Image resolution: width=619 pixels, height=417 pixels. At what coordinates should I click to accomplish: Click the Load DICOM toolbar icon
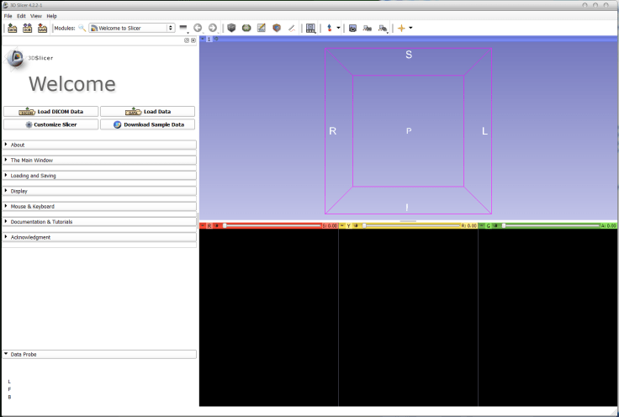(x=27, y=28)
